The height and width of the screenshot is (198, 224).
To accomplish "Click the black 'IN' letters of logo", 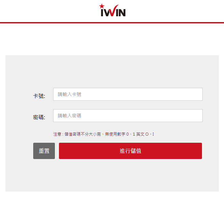I will coord(121,13).
